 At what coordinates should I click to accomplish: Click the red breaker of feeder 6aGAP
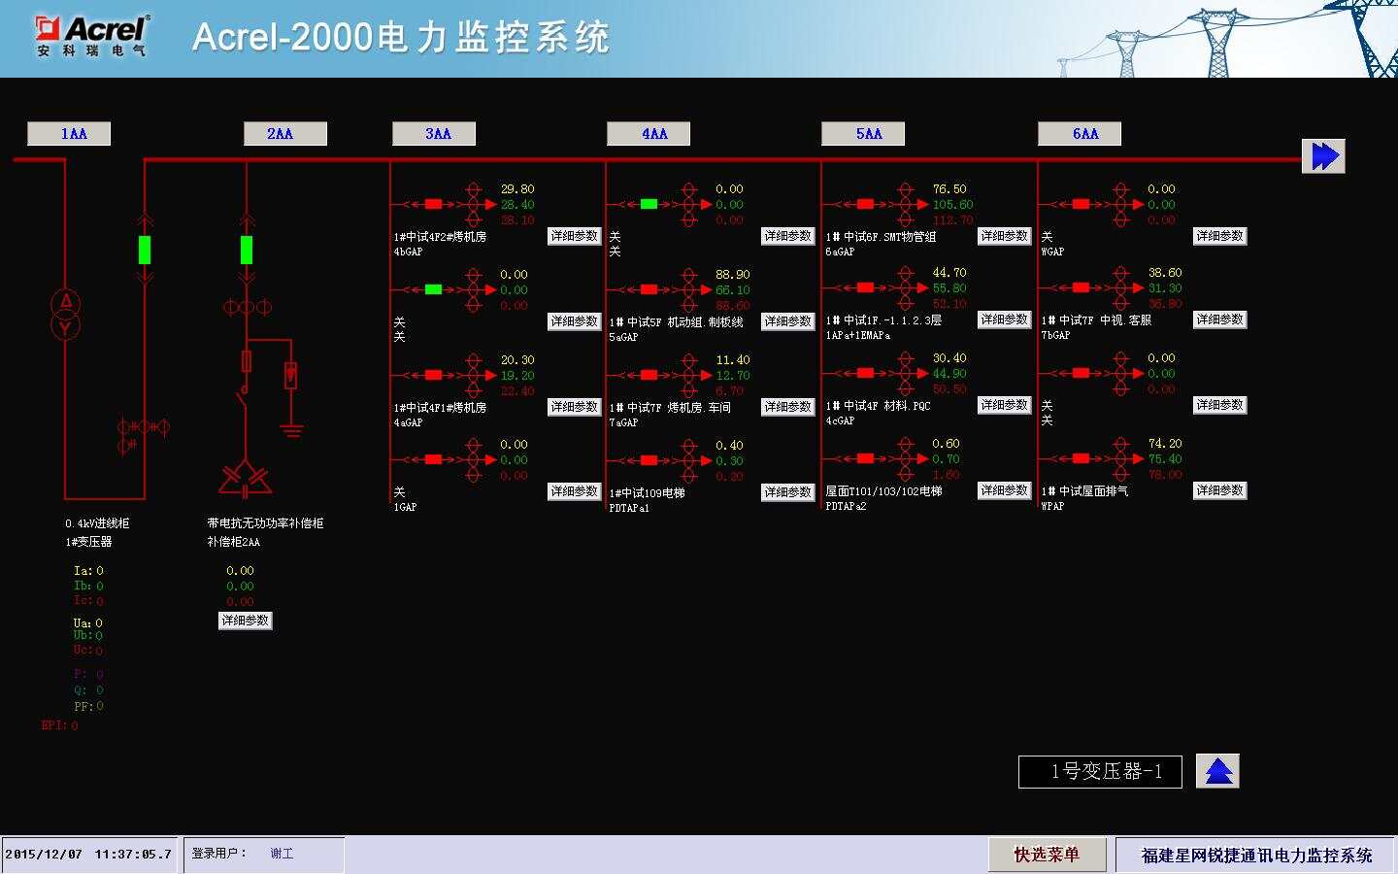click(x=865, y=204)
